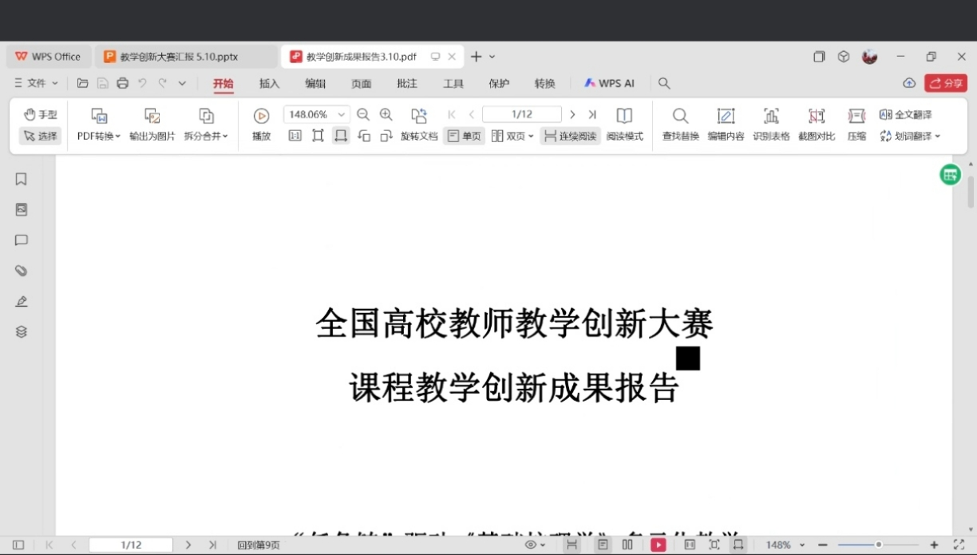Viewport: 977px width, 555px height.
Task: Open the comments panel in left sidebar
Action: tap(22, 240)
